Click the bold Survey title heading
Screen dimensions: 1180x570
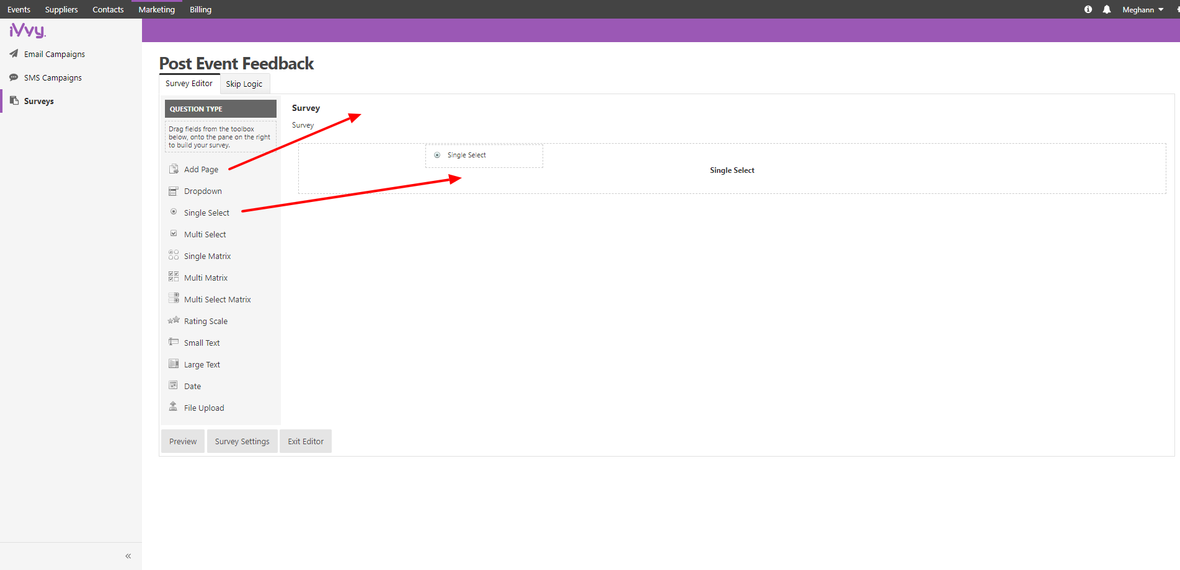click(x=306, y=108)
